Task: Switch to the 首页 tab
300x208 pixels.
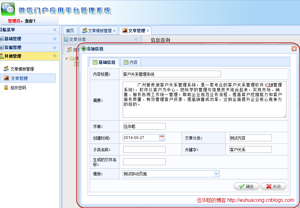Action: point(70,31)
